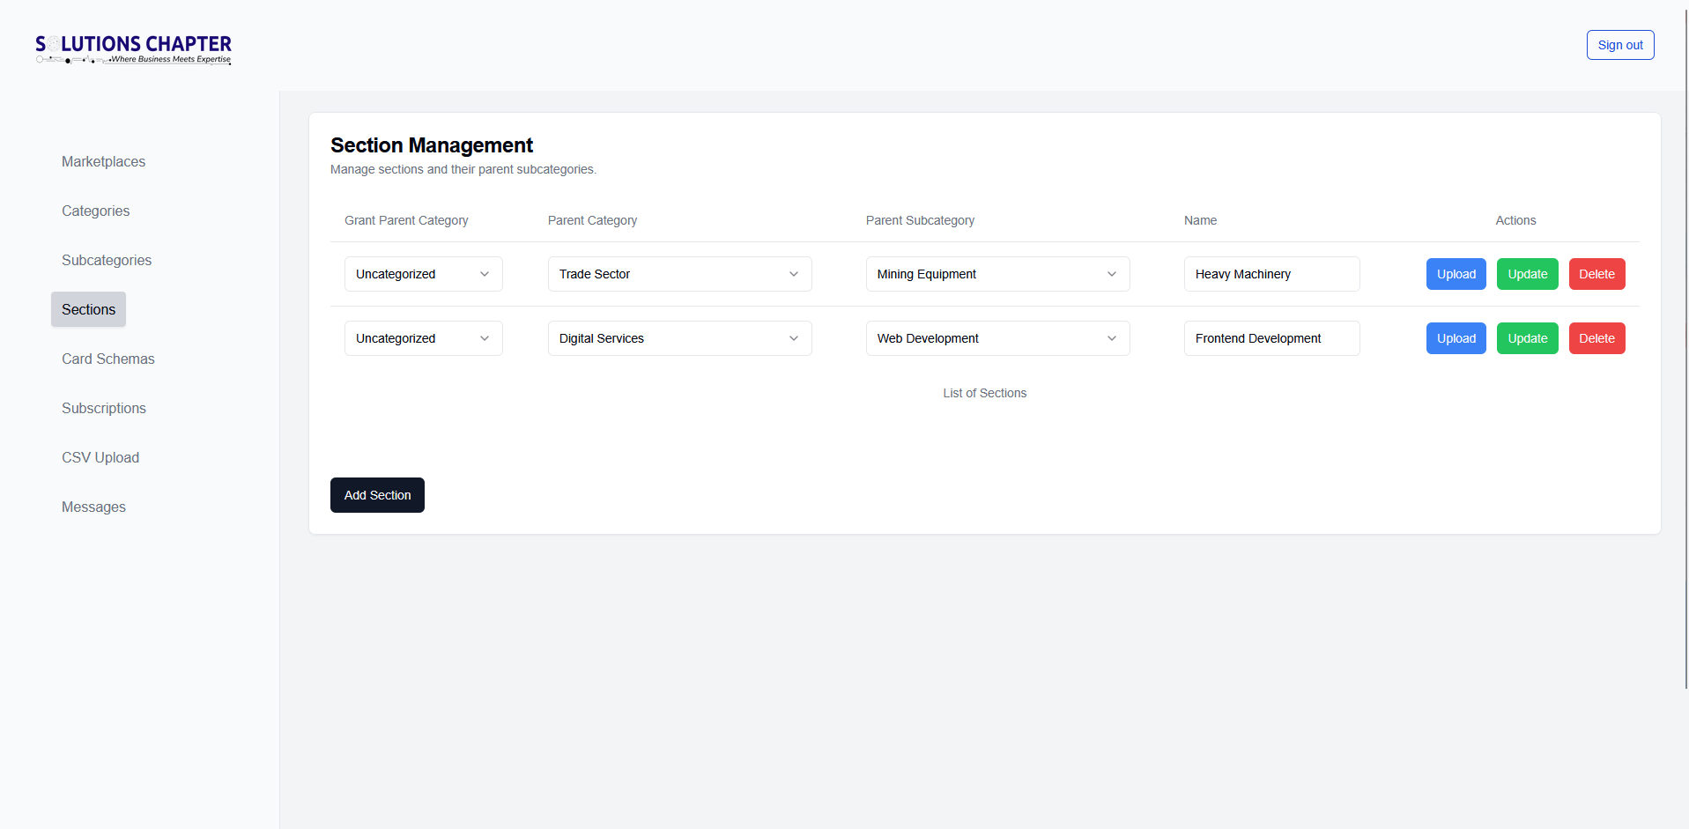Image resolution: width=1689 pixels, height=829 pixels.
Task: Click Upload for Heavy Machinery section
Action: 1456,274
